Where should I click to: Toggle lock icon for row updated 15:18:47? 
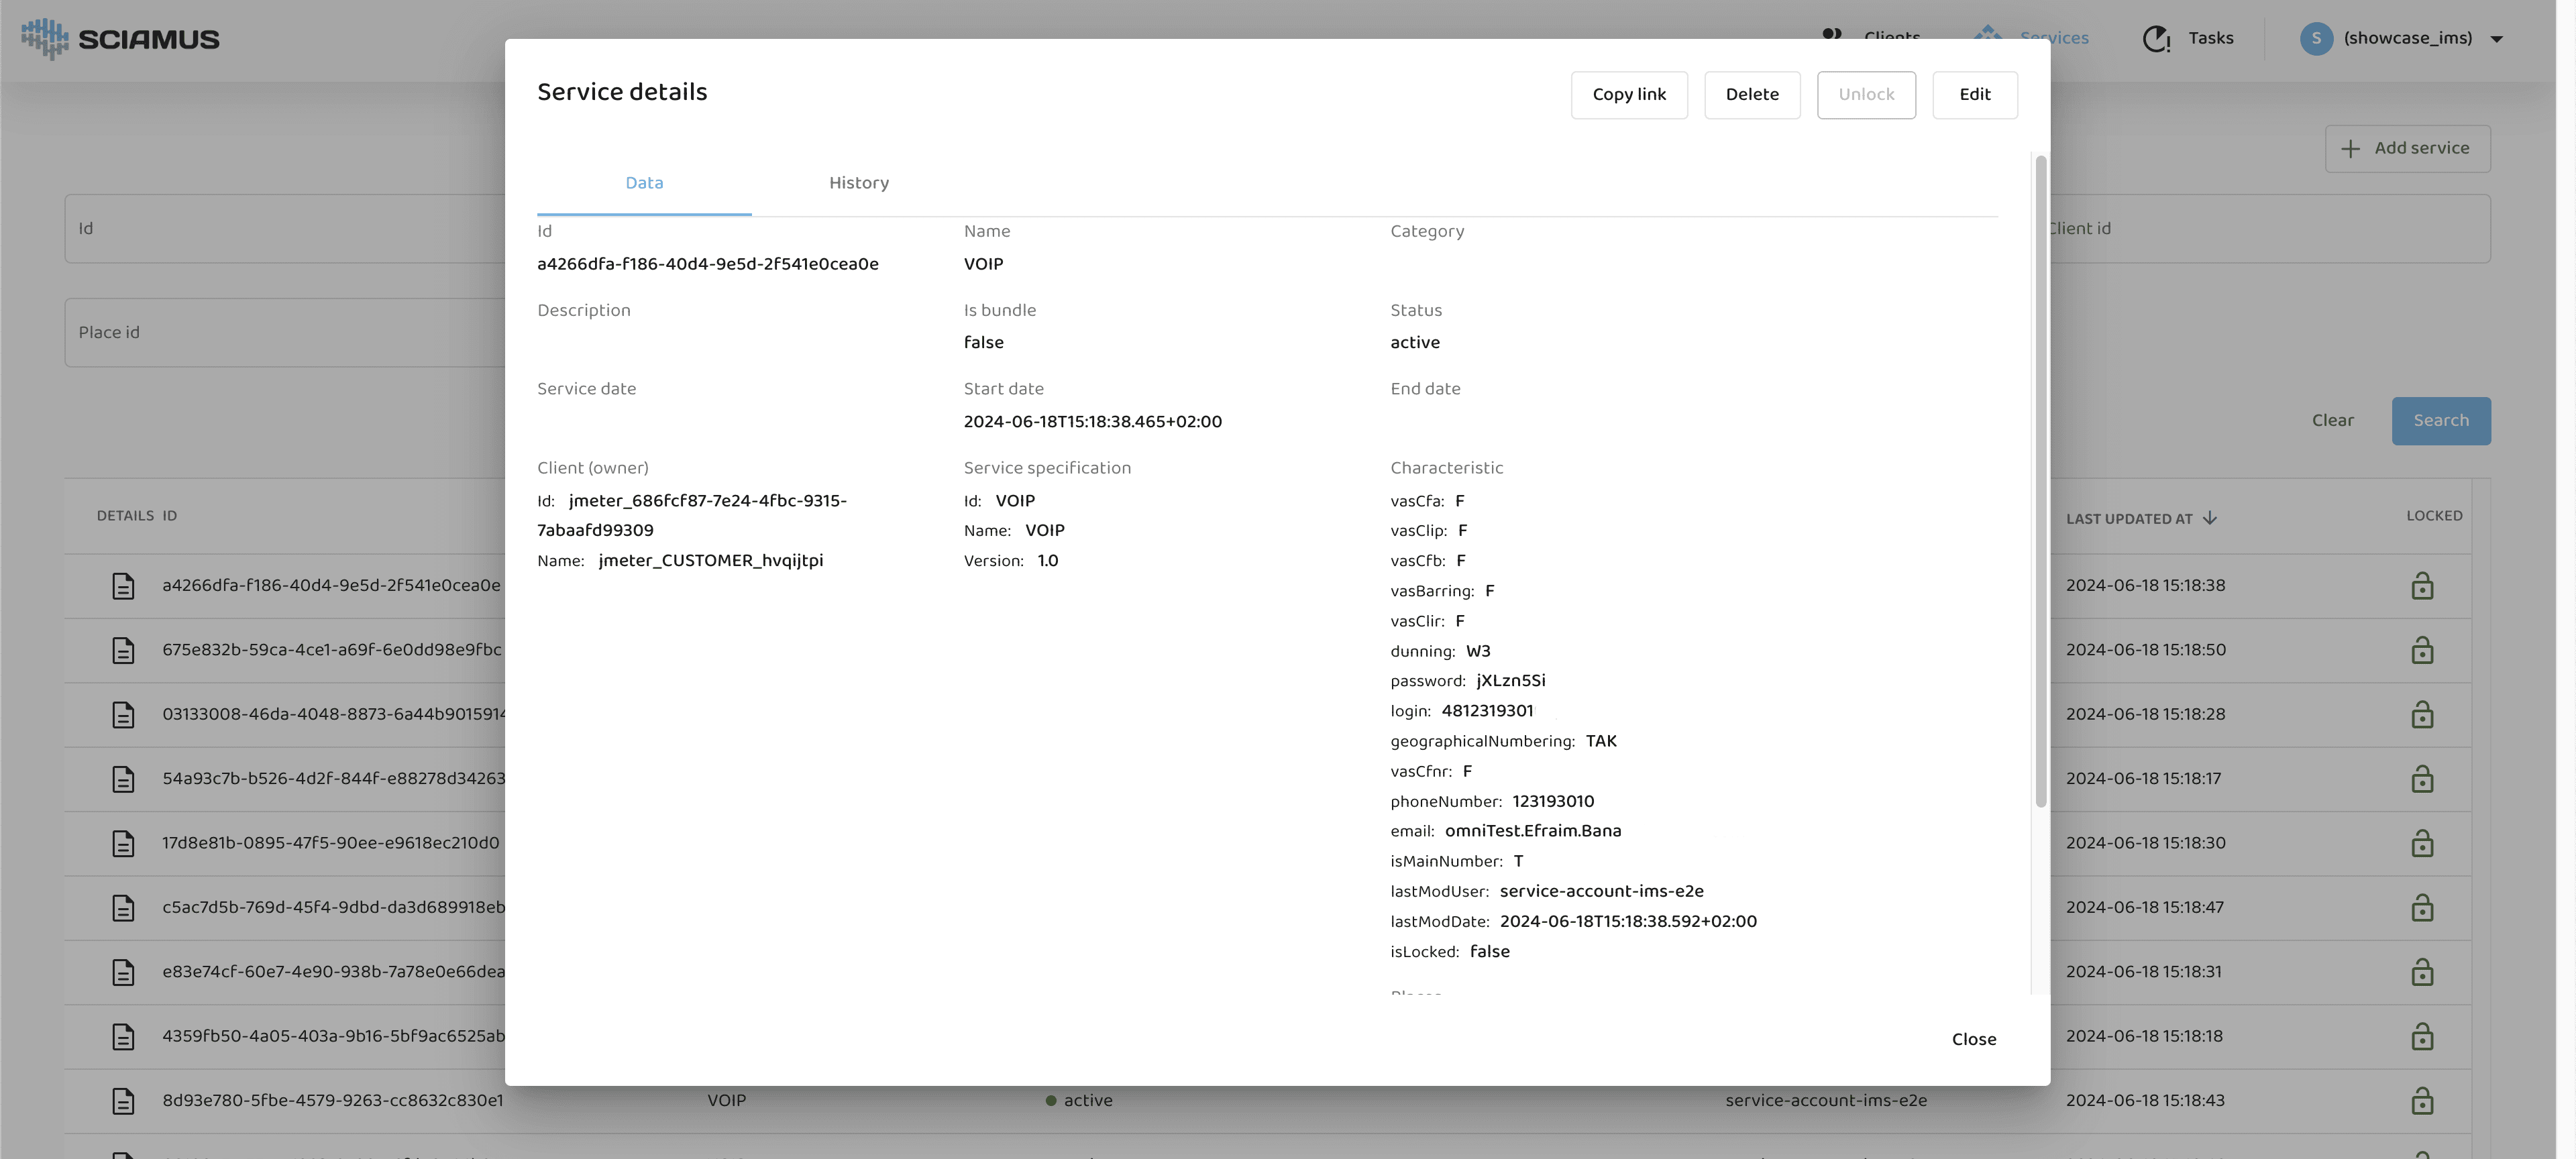(2422, 907)
